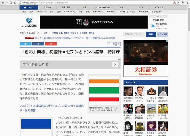Share the article on Twitter
190x136 pixels.
26,44
